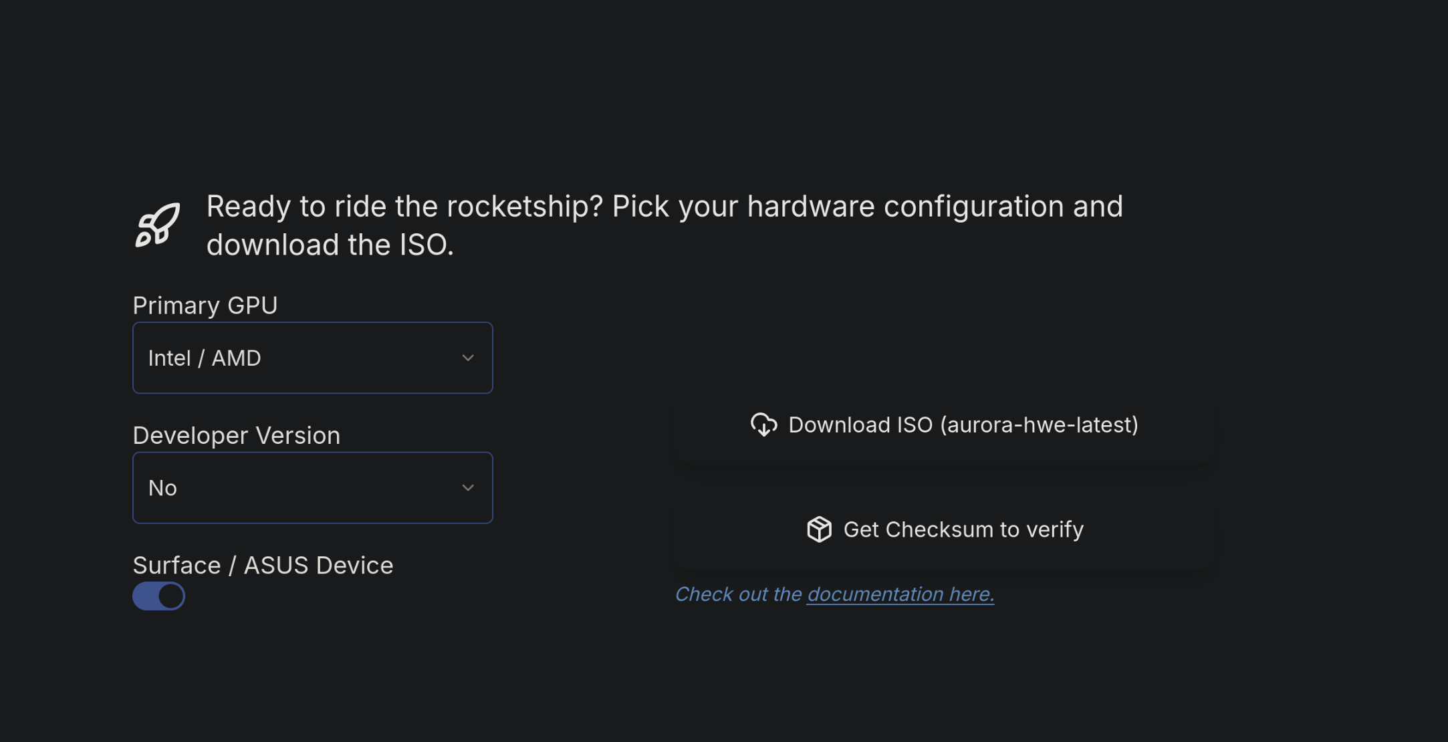1448x742 pixels.
Task: Expand the Developer Version chevron arrow
Action: (468, 488)
